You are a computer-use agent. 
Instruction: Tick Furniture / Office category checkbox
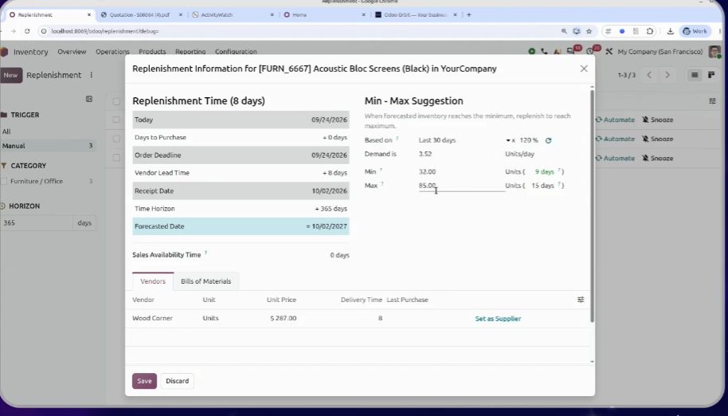point(4,182)
